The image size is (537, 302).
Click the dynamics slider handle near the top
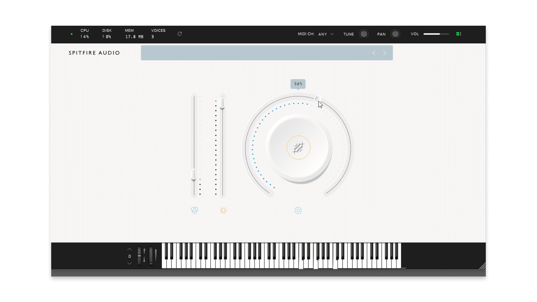coord(222,103)
